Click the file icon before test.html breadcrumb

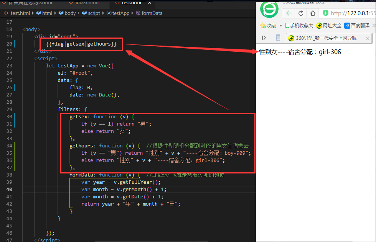click(6, 13)
